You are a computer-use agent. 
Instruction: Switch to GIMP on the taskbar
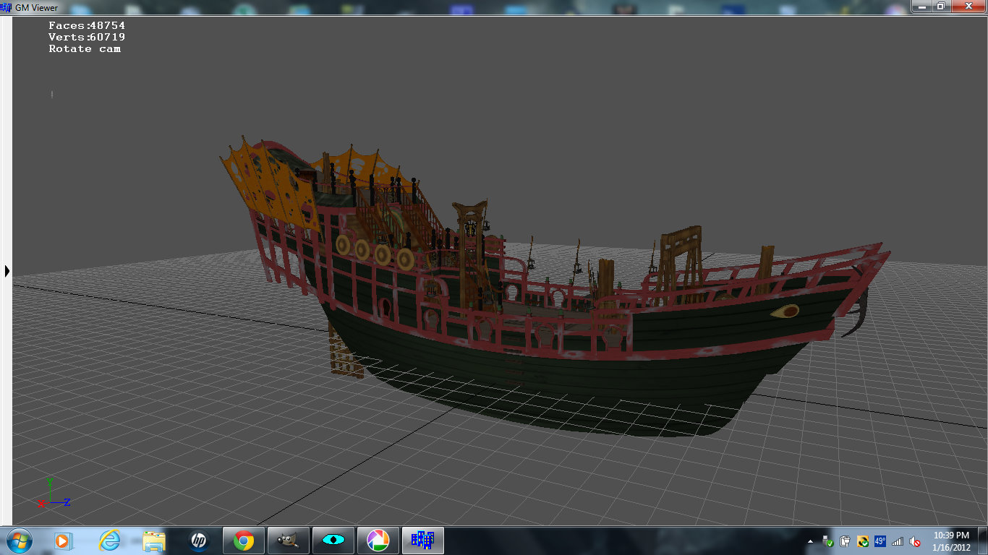[x=288, y=541]
